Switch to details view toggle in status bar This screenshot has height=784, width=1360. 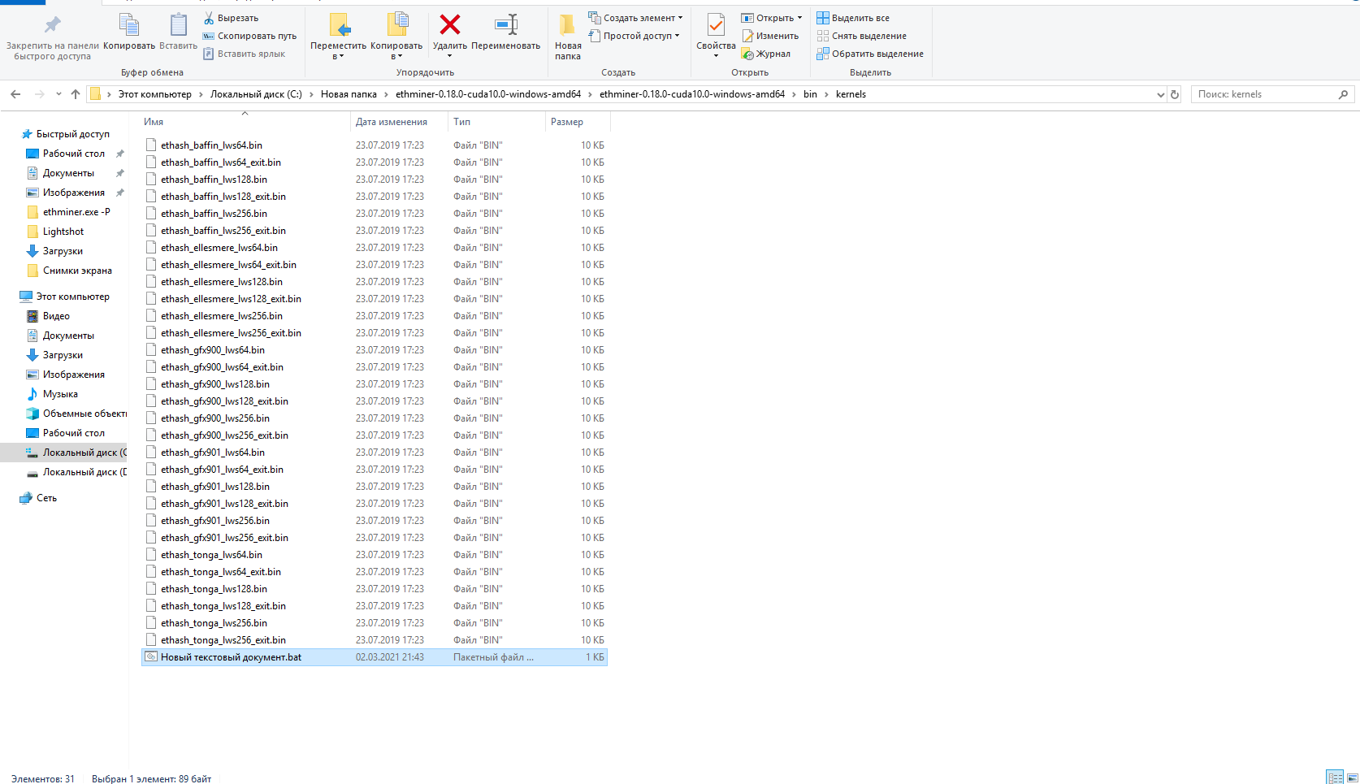[x=1335, y=778]
